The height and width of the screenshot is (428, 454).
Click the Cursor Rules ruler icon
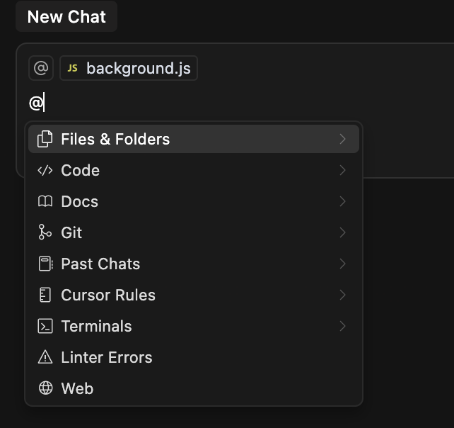(45, 295)
